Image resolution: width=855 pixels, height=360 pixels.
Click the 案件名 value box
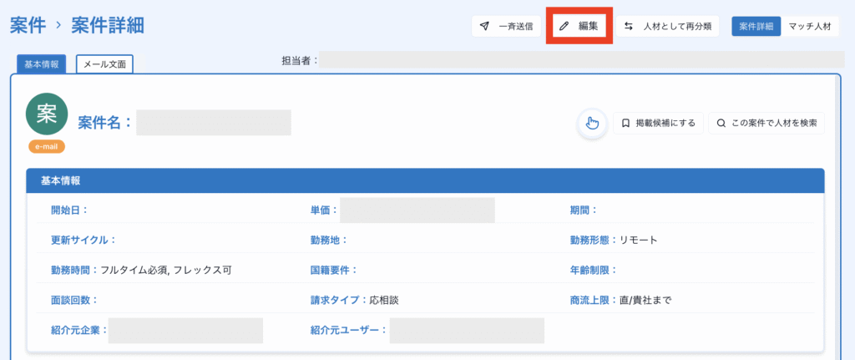[213, 123]
